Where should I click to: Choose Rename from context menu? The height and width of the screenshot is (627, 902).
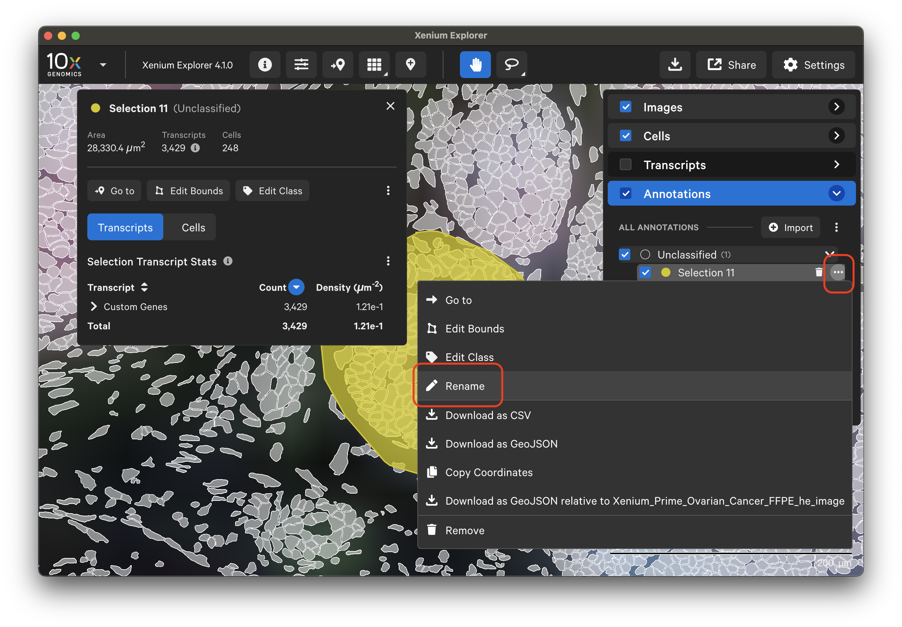tap(464, 386)
